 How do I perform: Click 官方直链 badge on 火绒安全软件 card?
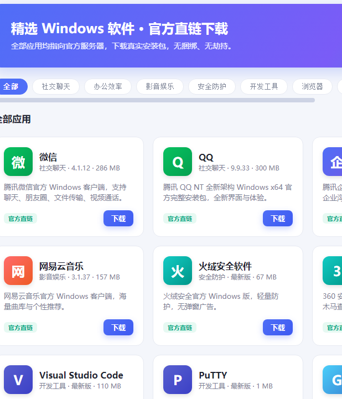(180, 328)
